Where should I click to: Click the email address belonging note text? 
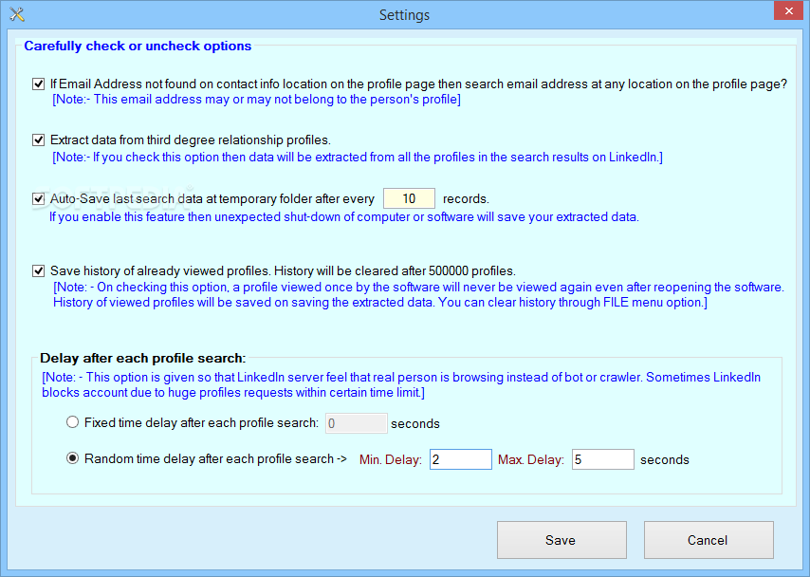[x=257, y=100]
